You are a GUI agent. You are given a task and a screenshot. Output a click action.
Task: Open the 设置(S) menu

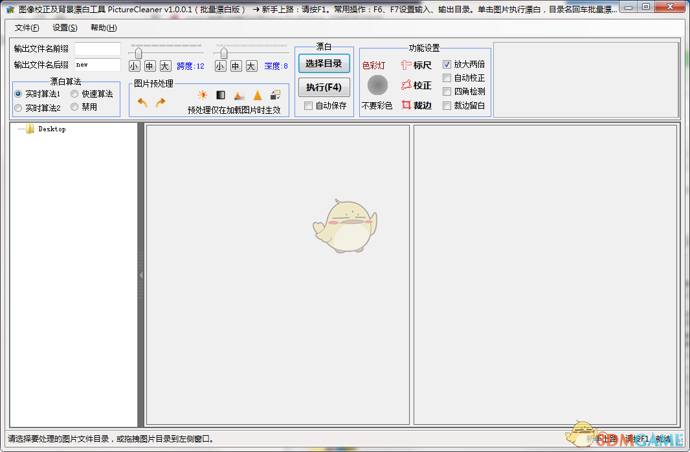coord(63,28)
